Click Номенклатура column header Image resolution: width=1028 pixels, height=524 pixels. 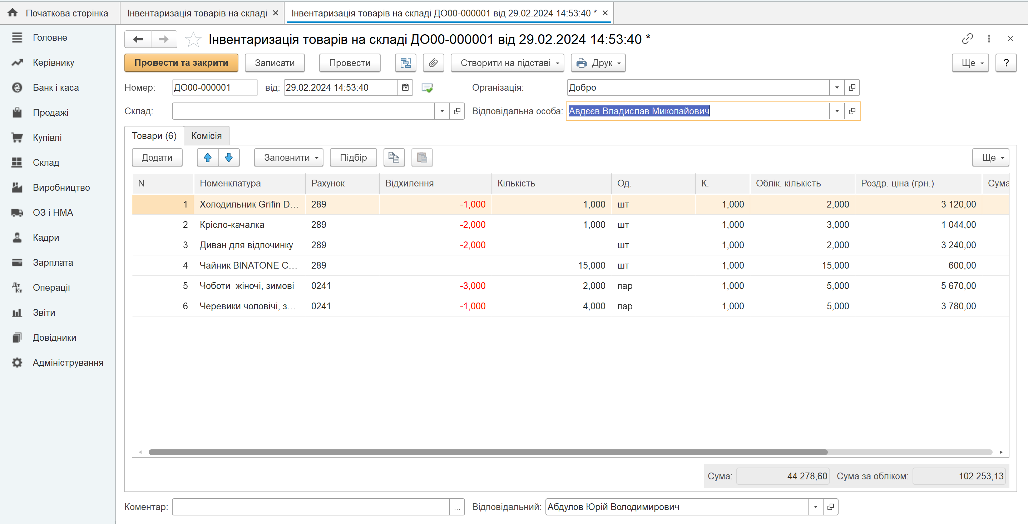(249, 184)
